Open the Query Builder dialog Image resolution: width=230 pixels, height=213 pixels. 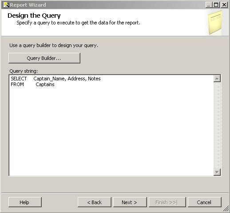point(44,58)
